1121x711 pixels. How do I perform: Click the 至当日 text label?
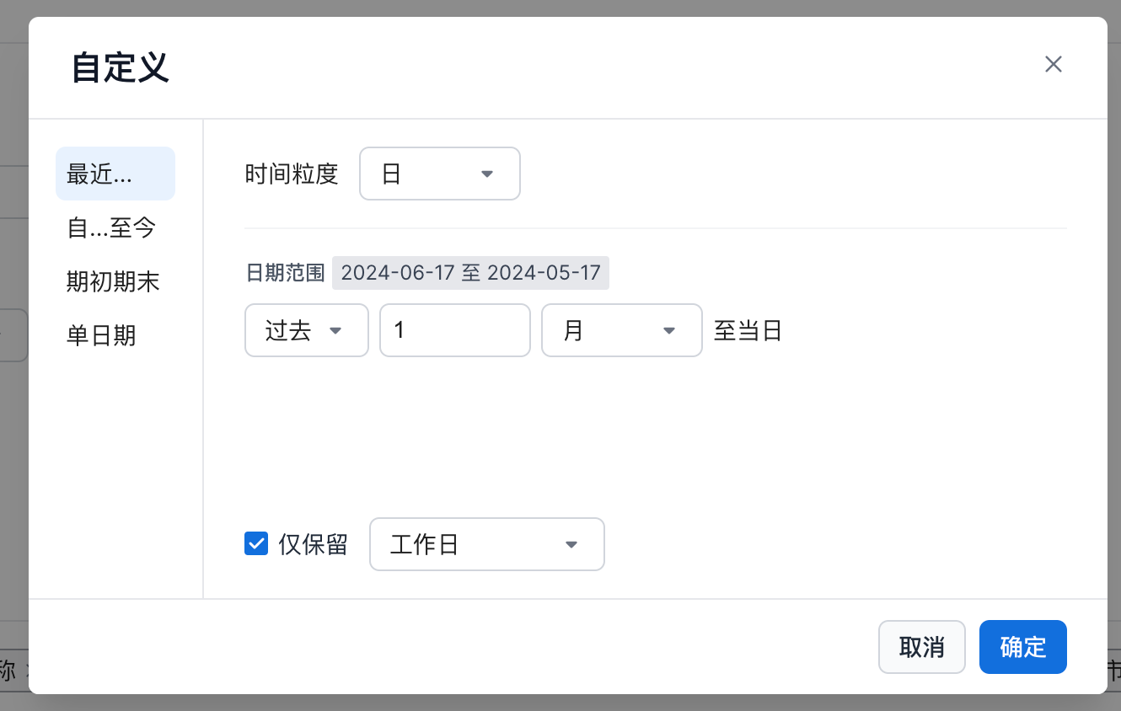(748, 331)
